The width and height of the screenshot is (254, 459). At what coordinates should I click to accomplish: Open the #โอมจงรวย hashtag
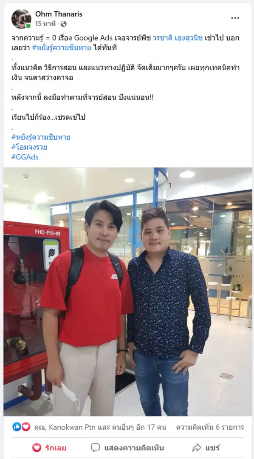[29, 147]
